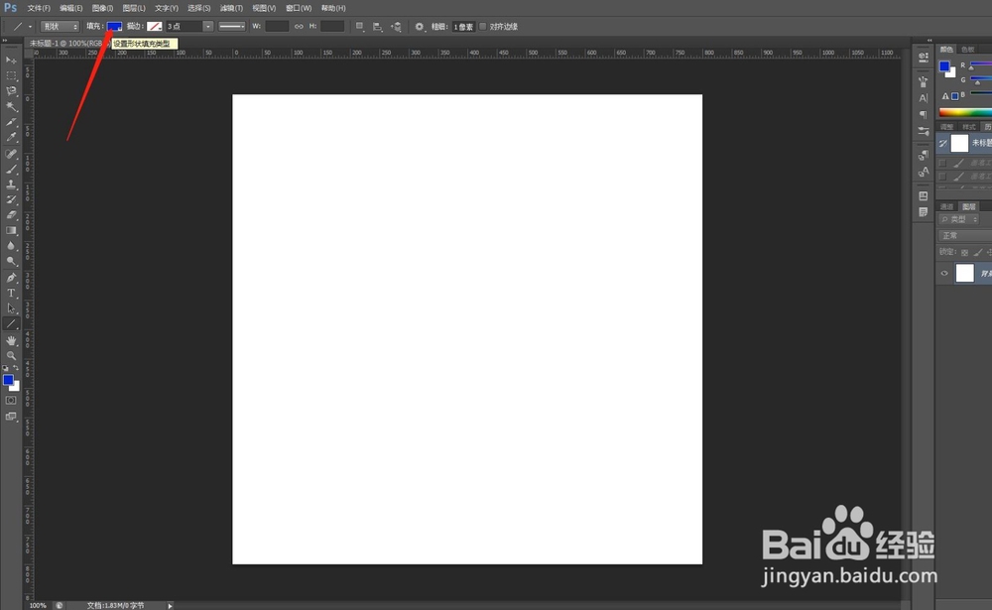Expand the status bar info arrow

pos(170,606)
